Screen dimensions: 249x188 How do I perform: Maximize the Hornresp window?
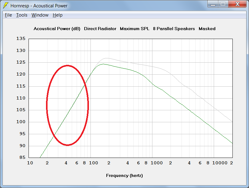pos(223,4)
